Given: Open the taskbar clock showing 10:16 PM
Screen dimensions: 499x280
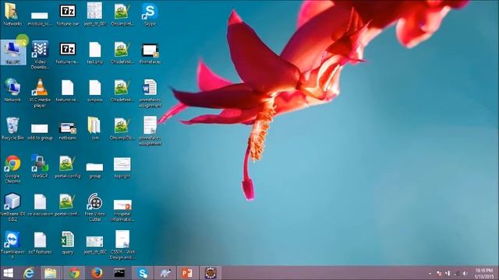Looking at the screenshot, I should tap(484, 273).
